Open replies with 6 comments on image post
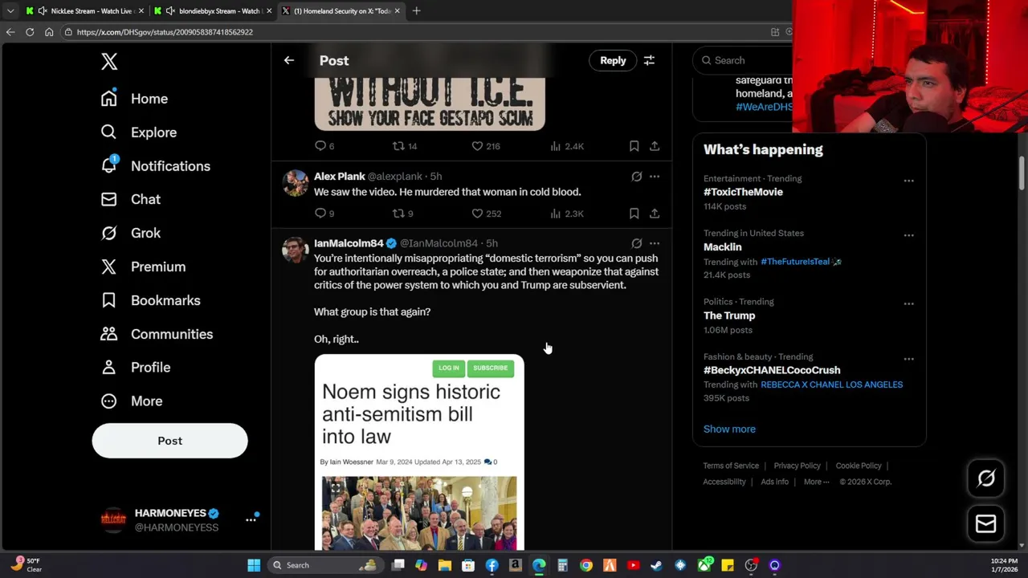1028x578 pixels. (x=324, y=146)
